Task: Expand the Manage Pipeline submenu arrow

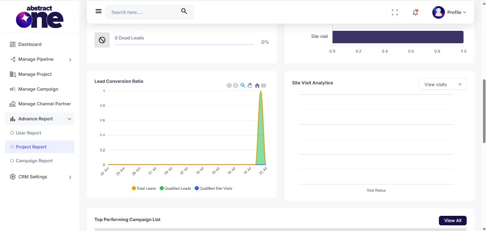Action: click(x=70, y=59)
